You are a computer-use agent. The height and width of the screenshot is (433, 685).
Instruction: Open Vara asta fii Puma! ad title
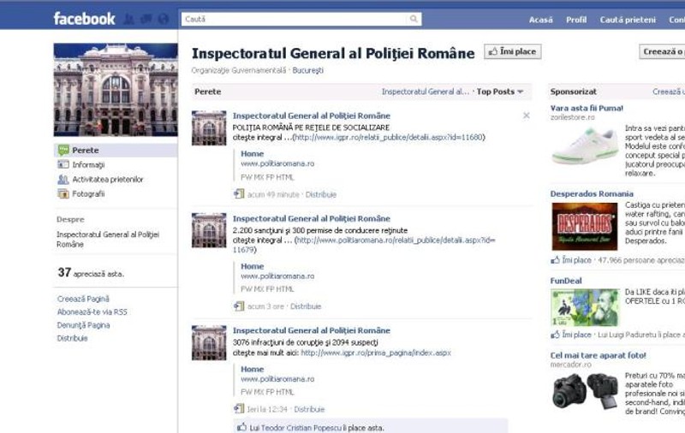click(587, 108)
